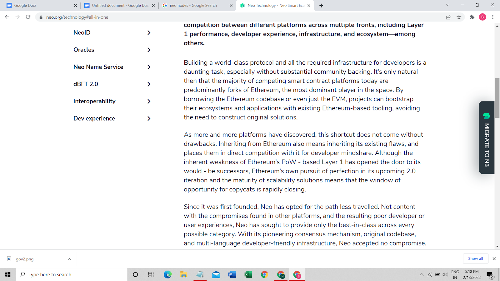Launch Excel from the taskbar
The width and height of the screenshot is (500, 281).
point(248,274)
